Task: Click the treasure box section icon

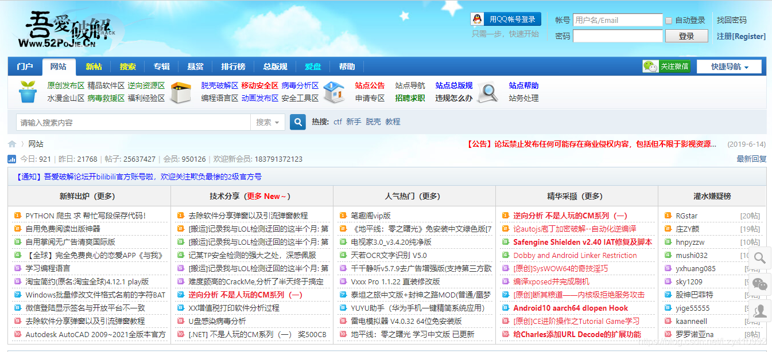Action: [x=181, y=92]
